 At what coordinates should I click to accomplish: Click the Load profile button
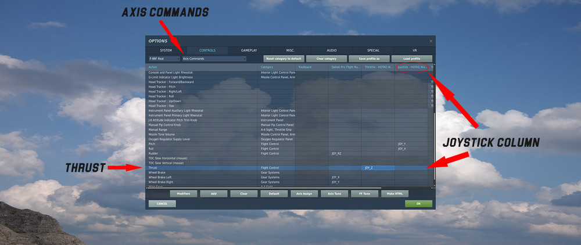click(412, 59)
